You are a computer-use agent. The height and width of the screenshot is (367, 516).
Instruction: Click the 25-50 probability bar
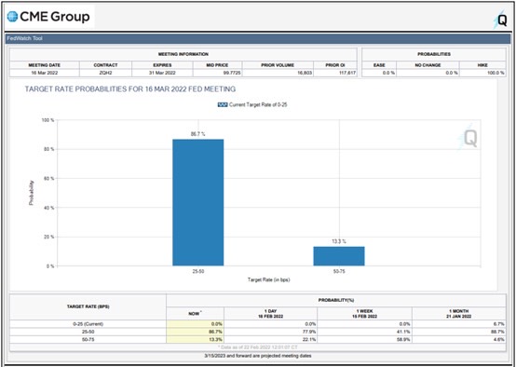point(198,202)
